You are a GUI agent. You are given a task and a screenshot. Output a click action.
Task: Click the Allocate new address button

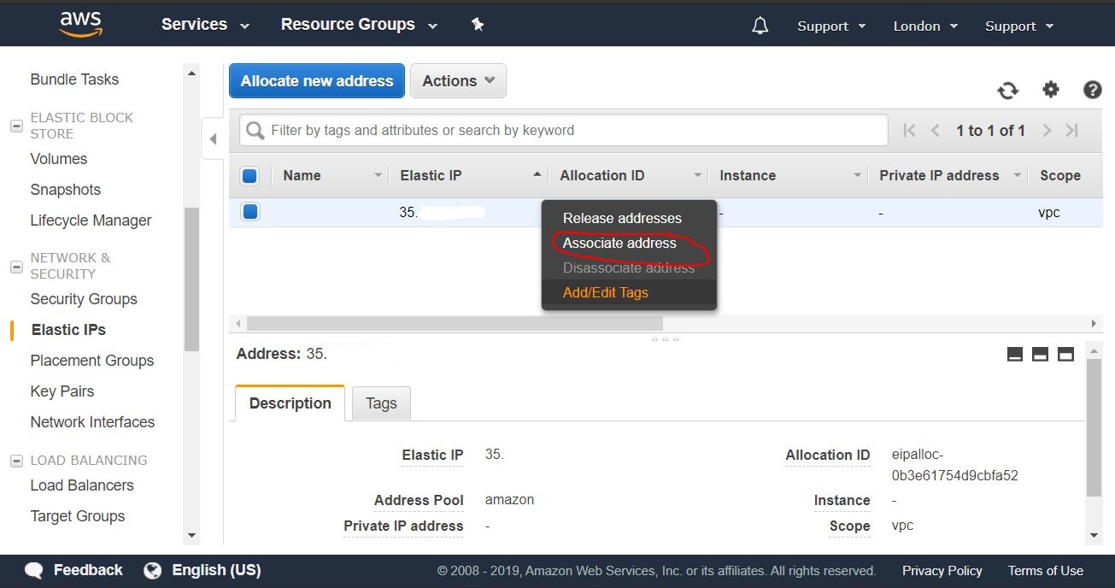(x=316, y=80)
